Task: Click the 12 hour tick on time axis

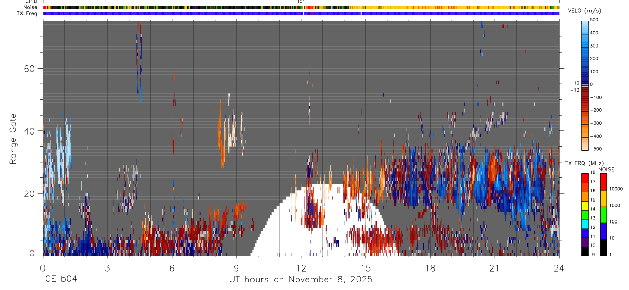Action: pyautogui.click(x=301, y=267)
